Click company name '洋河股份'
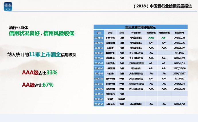 110,58
